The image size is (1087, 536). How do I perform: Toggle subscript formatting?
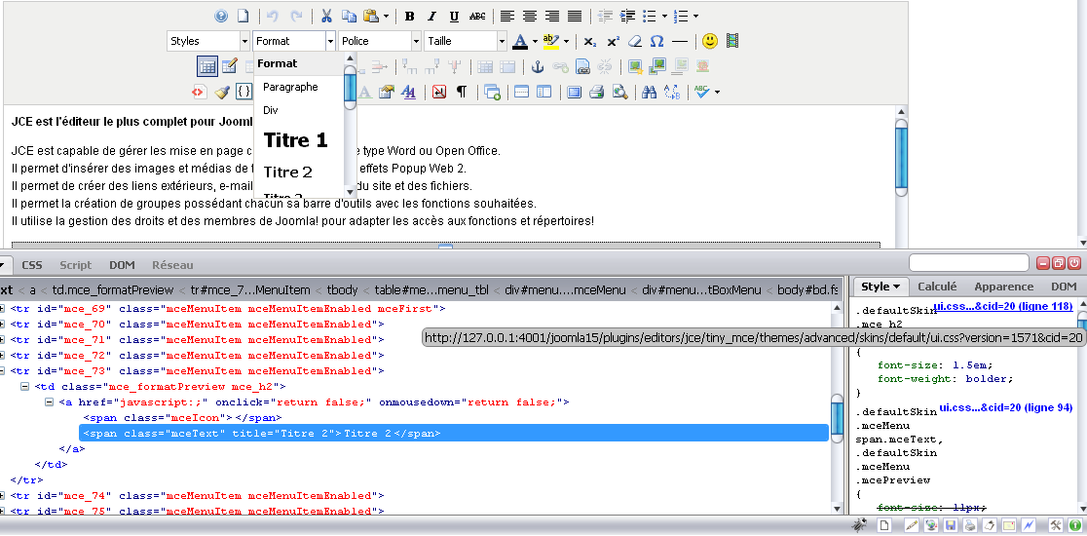590,41
